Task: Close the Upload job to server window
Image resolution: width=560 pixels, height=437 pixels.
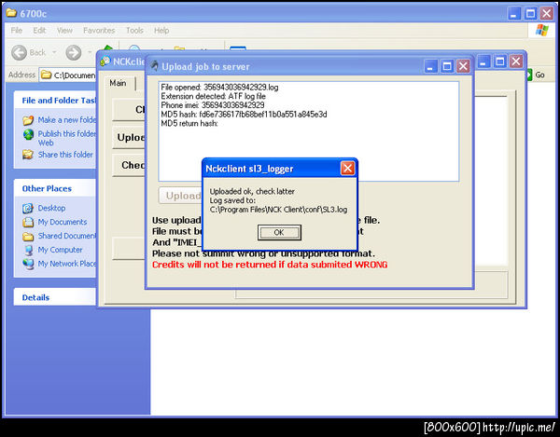Action: click(x=463, y=66)
